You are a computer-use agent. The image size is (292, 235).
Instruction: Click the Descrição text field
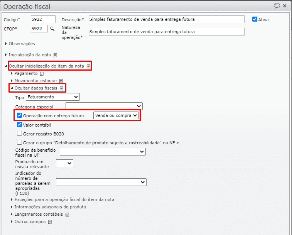tap(166, 19)
